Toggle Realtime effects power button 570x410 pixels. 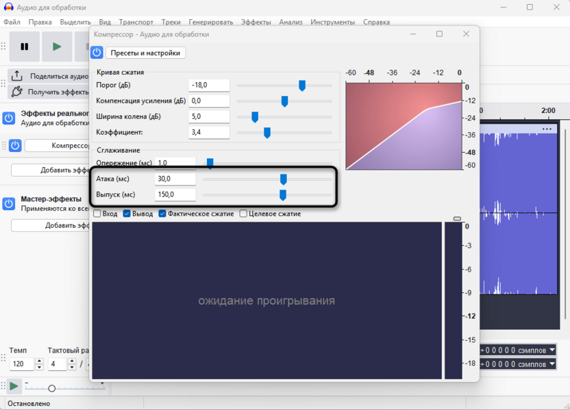(x=9, y=118)
